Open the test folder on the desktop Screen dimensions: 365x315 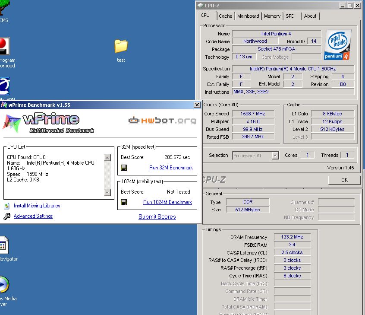pyautogui.click(x=121, y=46)
